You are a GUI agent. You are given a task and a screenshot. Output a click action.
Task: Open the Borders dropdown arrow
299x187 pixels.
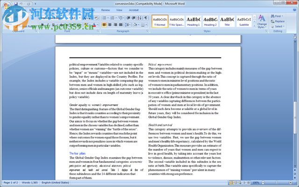click(x=146, y=25)
